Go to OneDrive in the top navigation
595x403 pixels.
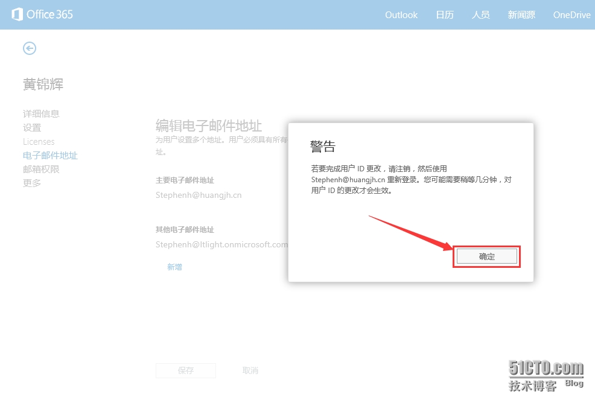coord(571,15)
